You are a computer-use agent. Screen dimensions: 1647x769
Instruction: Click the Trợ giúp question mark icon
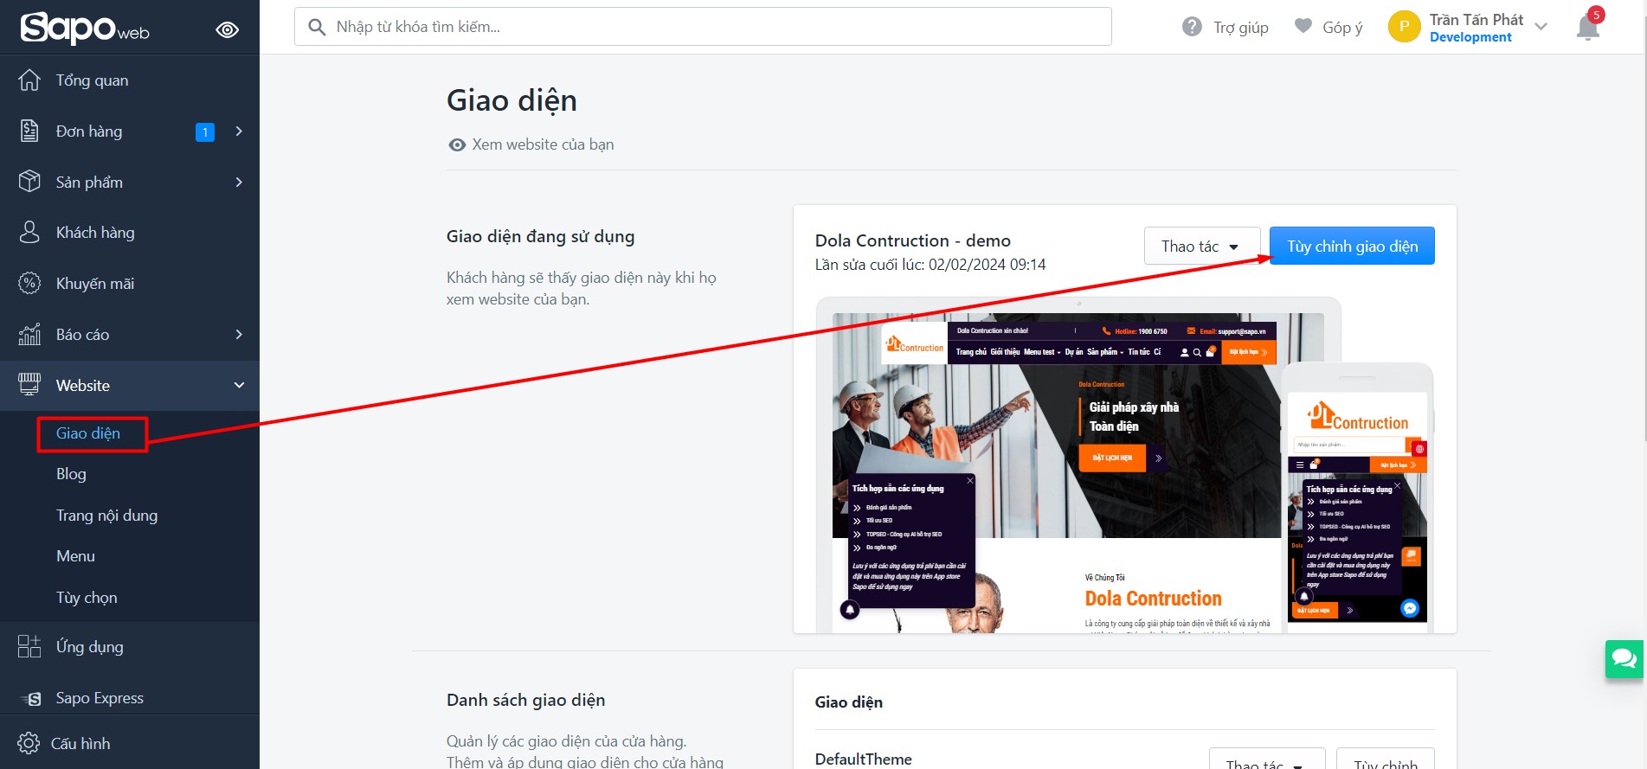click(x=1192, y=27)
